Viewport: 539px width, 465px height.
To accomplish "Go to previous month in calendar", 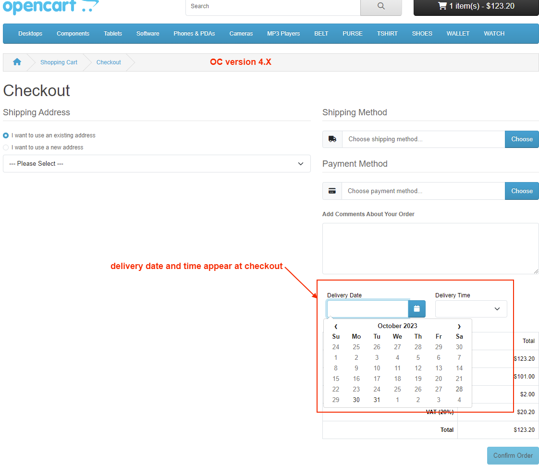I will tap(336, 326).
